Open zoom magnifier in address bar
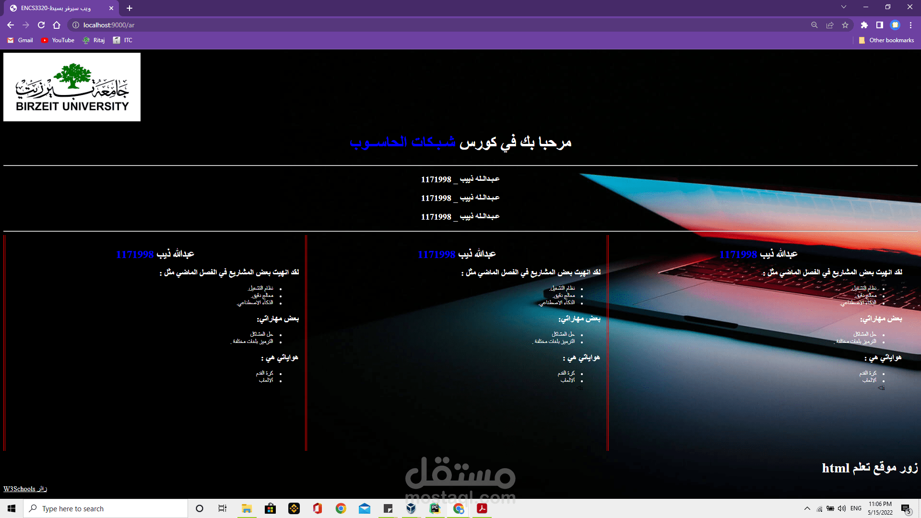The height and width of the screenshot is (518, 921). 814,25
